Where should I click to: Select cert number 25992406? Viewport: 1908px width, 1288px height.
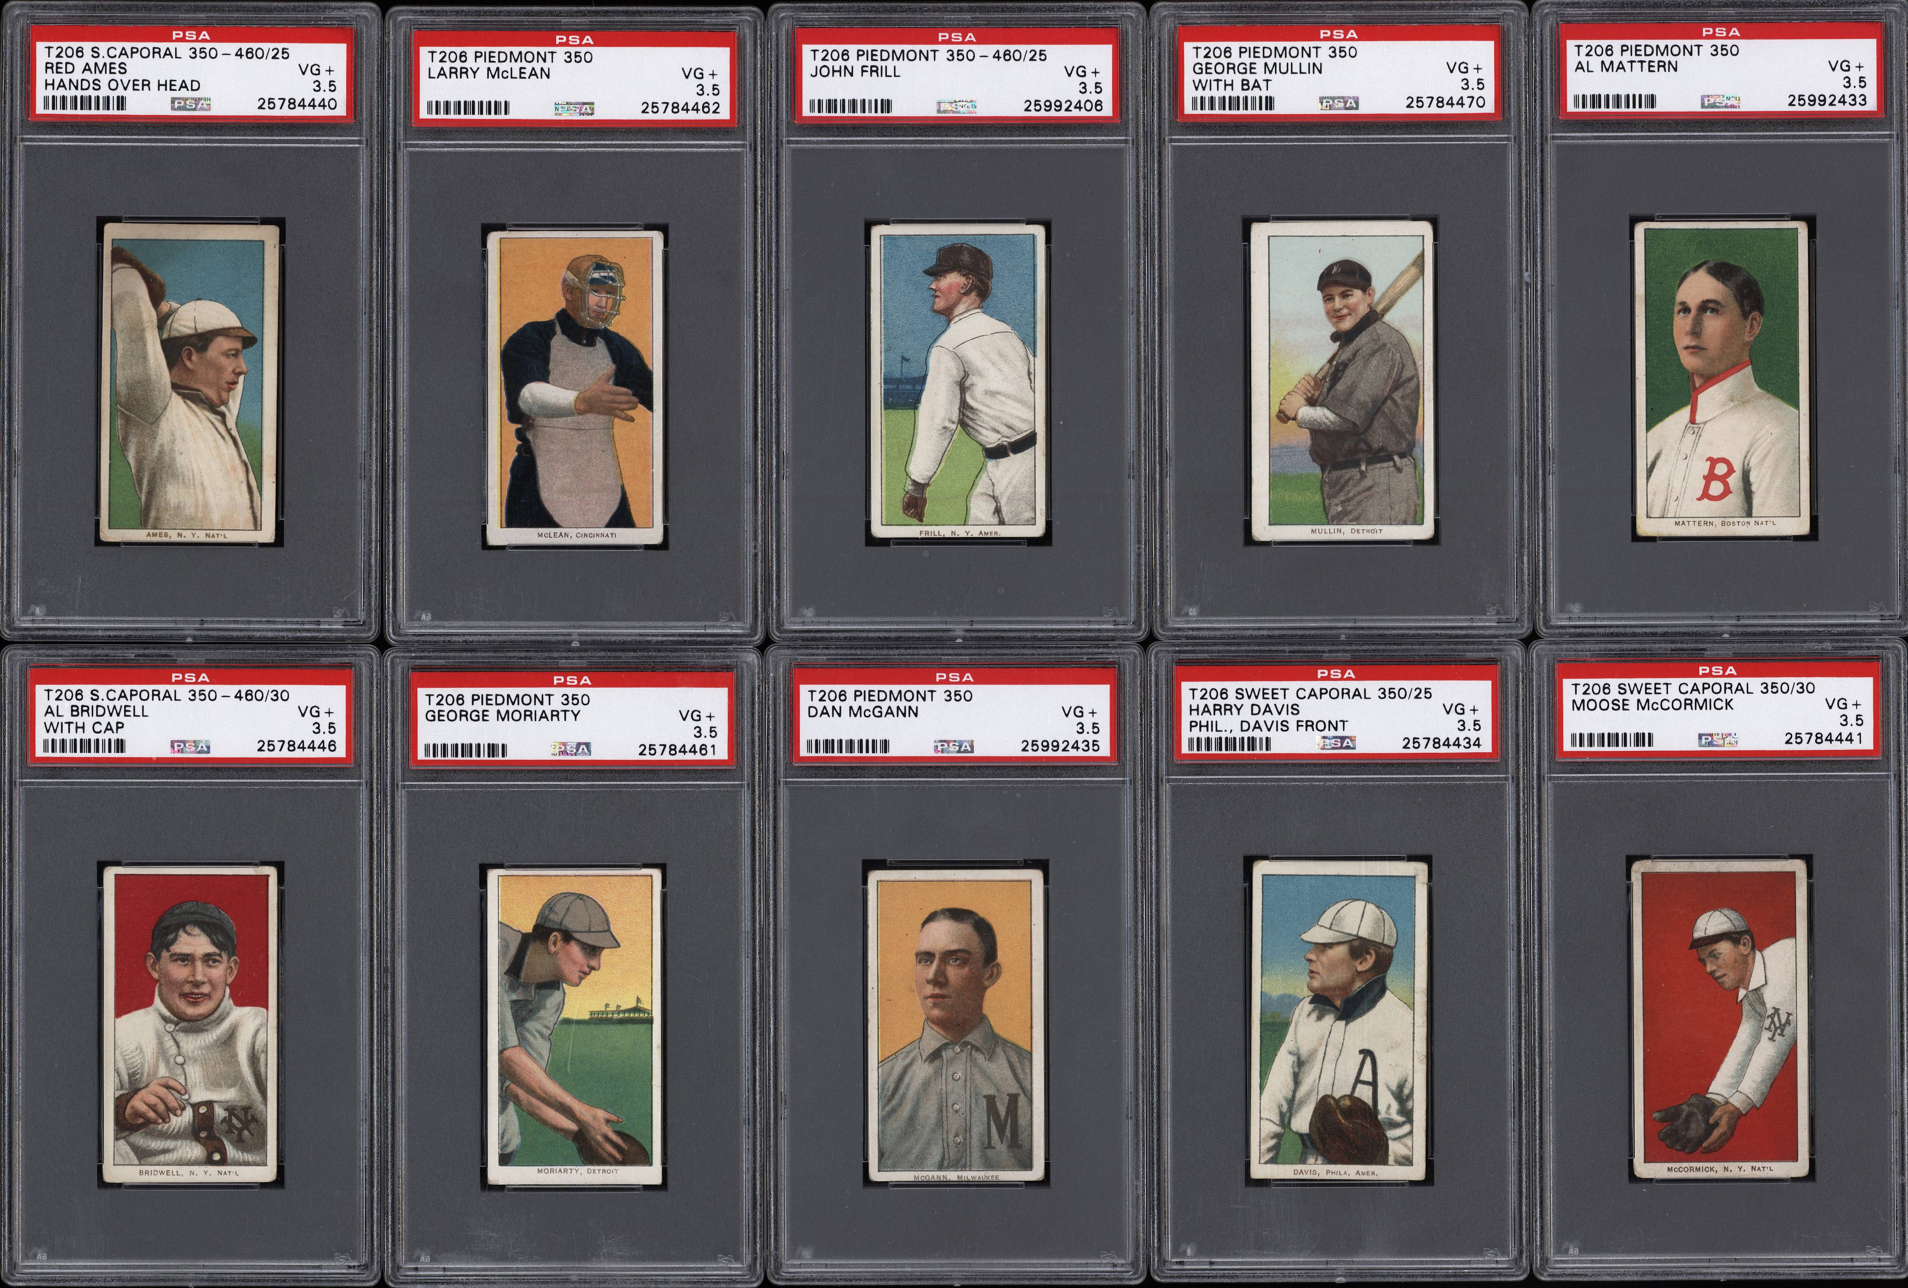click(x=1063, y=106)
